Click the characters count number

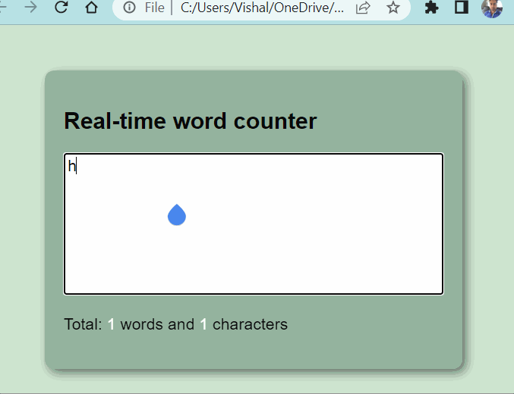[x=203, y=324]
